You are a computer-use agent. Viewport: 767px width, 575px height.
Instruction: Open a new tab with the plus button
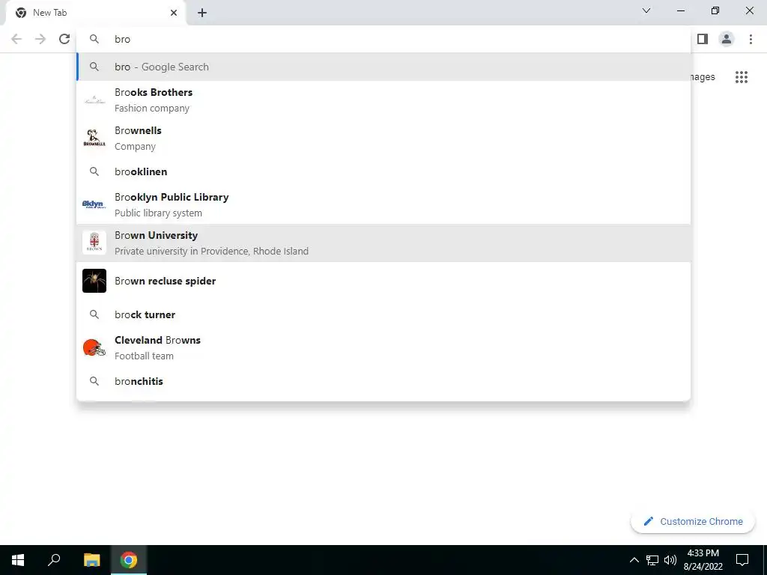(x=202, y=13)
